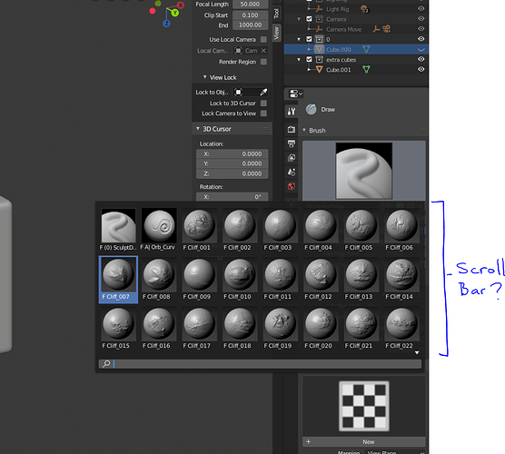The width and height of the screenshot is (505, 454).
Task: Click the orange object icon of Cube.001
Action: tap(319, 70)
